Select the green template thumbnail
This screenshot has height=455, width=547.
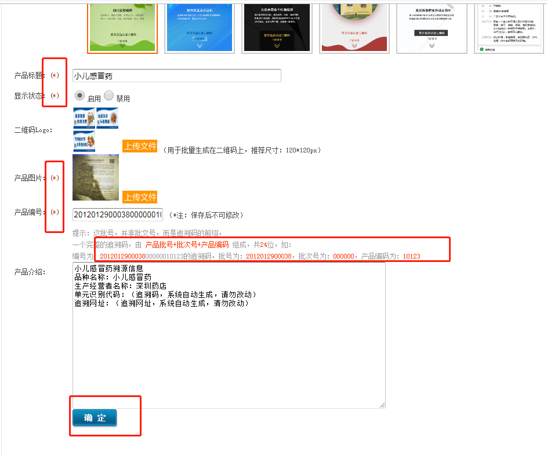click(x=122, y=27)
